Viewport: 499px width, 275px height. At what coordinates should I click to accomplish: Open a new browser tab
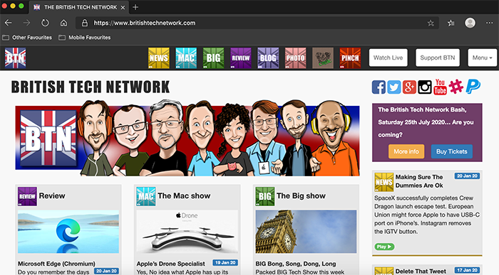pos(135,7)
